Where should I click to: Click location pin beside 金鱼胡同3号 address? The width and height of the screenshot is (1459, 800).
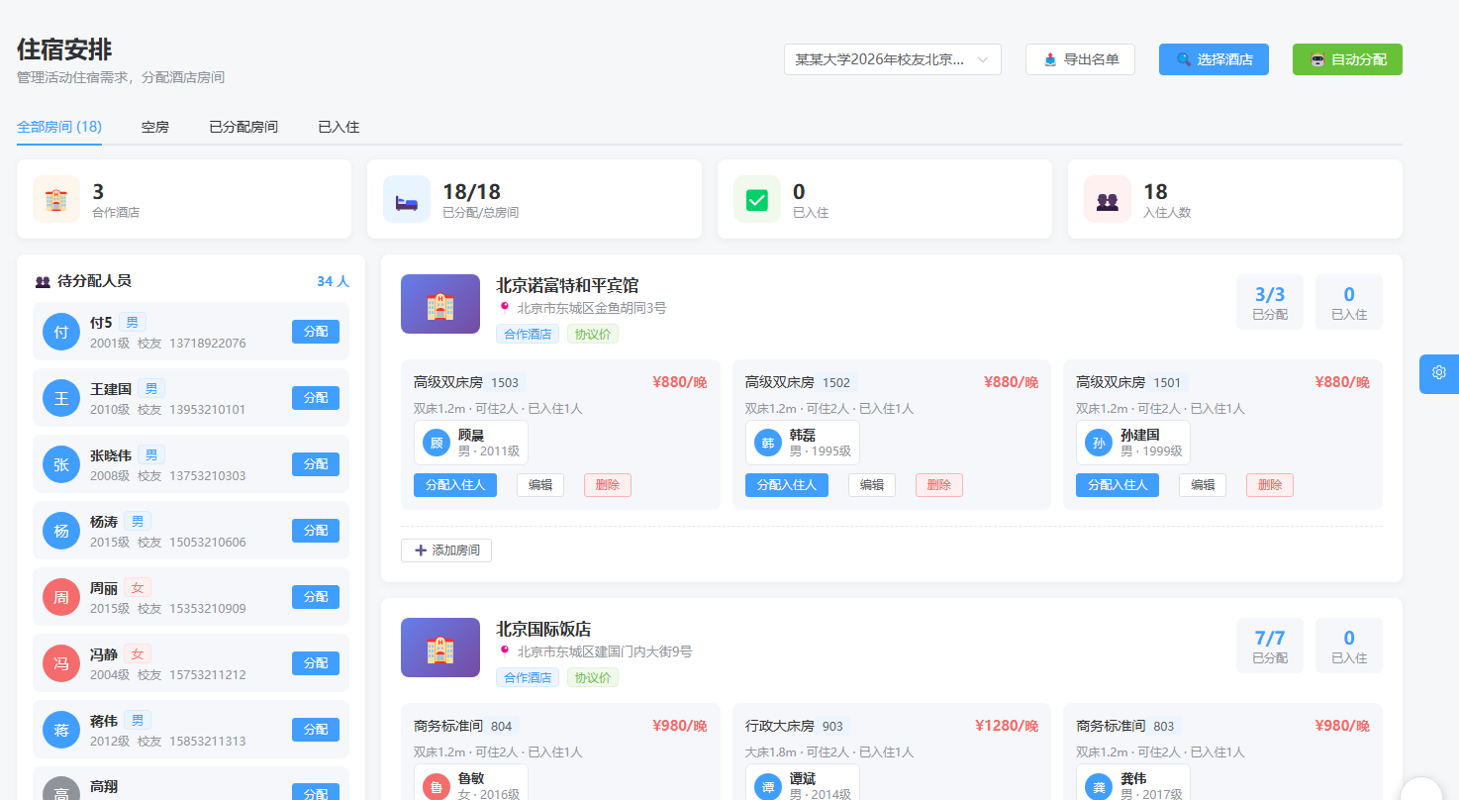[505, 308]
